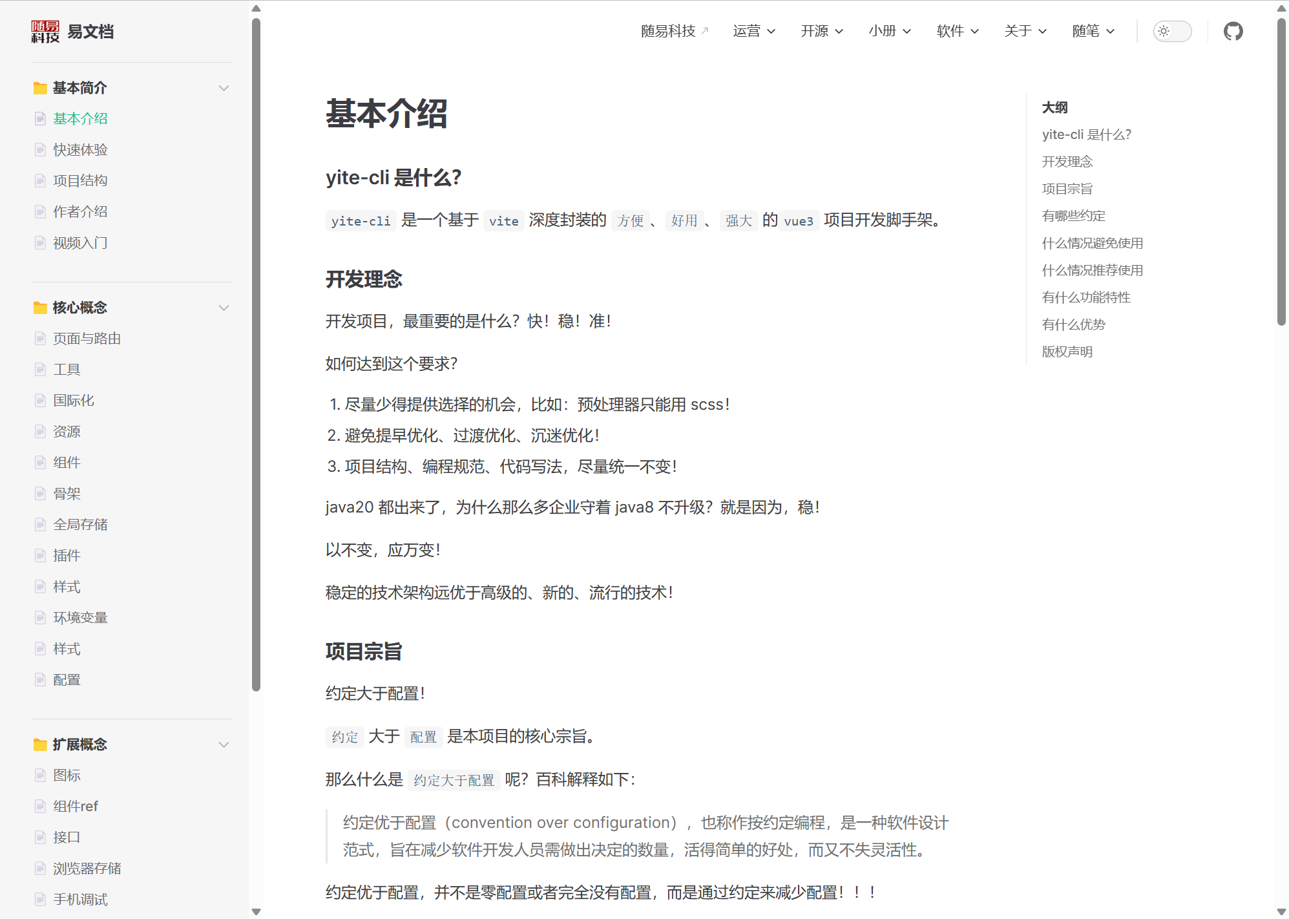Click the document icon beside 工具
1289x919 pixels.
click(40, 370)
